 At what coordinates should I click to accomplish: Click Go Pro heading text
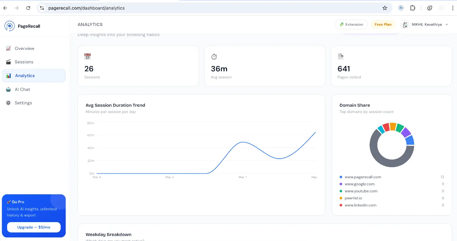[18, 202]
